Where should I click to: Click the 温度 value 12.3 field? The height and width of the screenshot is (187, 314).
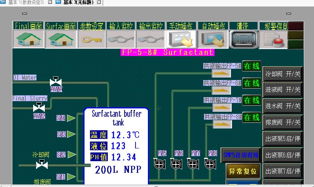[121, 135]
